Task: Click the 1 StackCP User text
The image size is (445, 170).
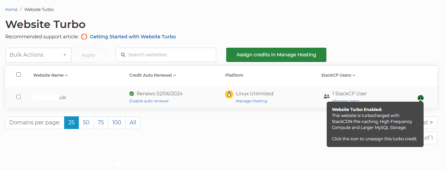Action: (x=349, y=94)
